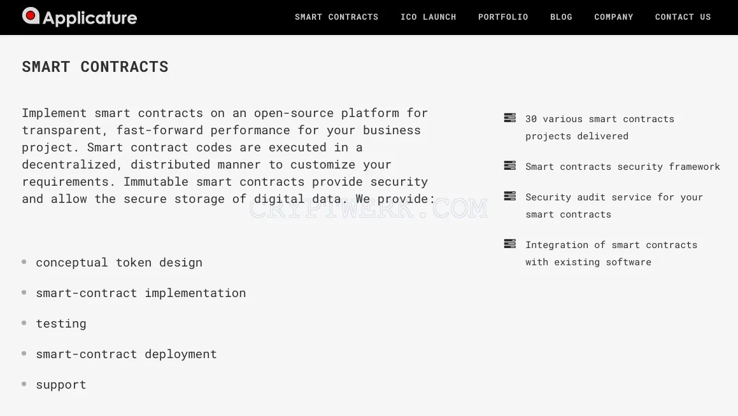Click icon beside Security audit service
Screen dimensions: 738x416
tap(510, 196)
